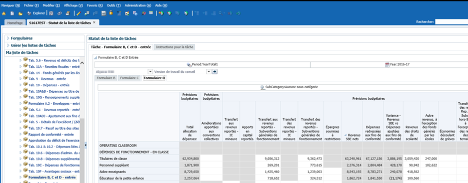This screenshot has width=468, height=183.
Task: Save the form using floppy disk icon
Action: click(x=51, y=13)
